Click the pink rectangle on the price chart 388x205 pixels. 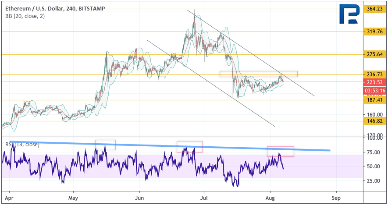tap(259, 74)
